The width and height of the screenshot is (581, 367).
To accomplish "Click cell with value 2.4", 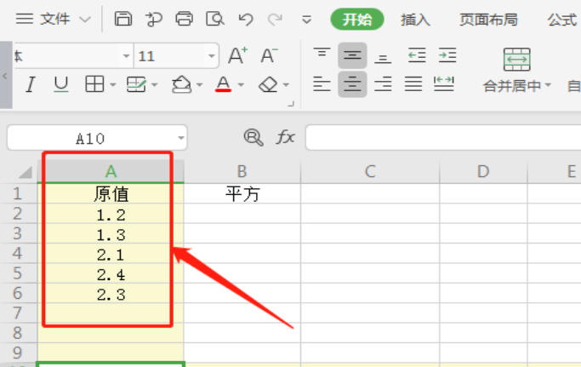I will pos(111,274).
